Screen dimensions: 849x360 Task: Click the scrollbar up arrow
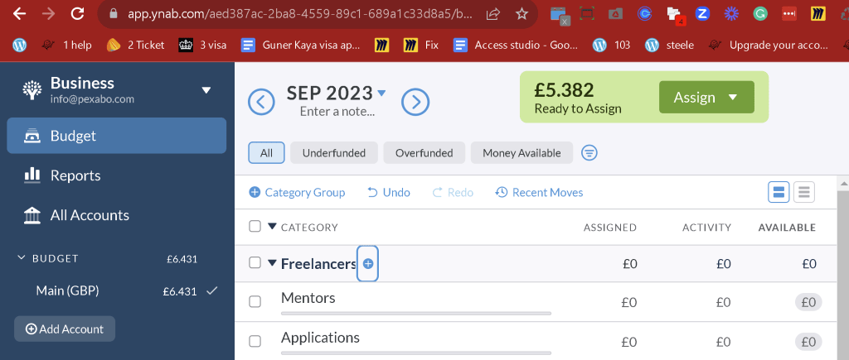843,184
